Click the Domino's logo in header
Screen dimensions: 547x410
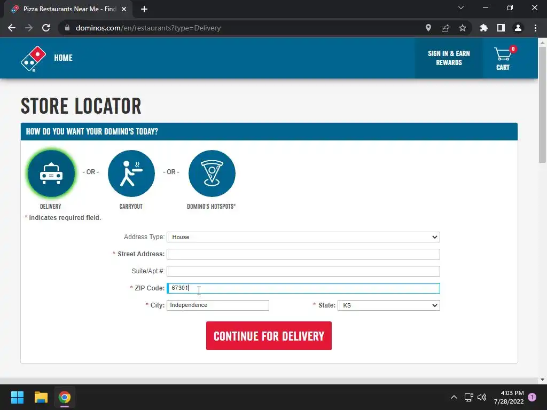[x=33, y=59]
